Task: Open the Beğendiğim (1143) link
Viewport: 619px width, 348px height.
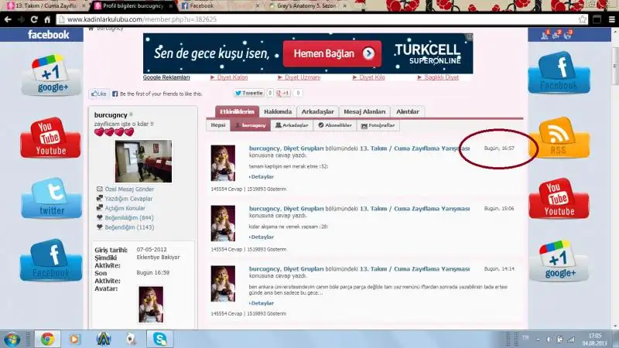Action: click(129, 227)
